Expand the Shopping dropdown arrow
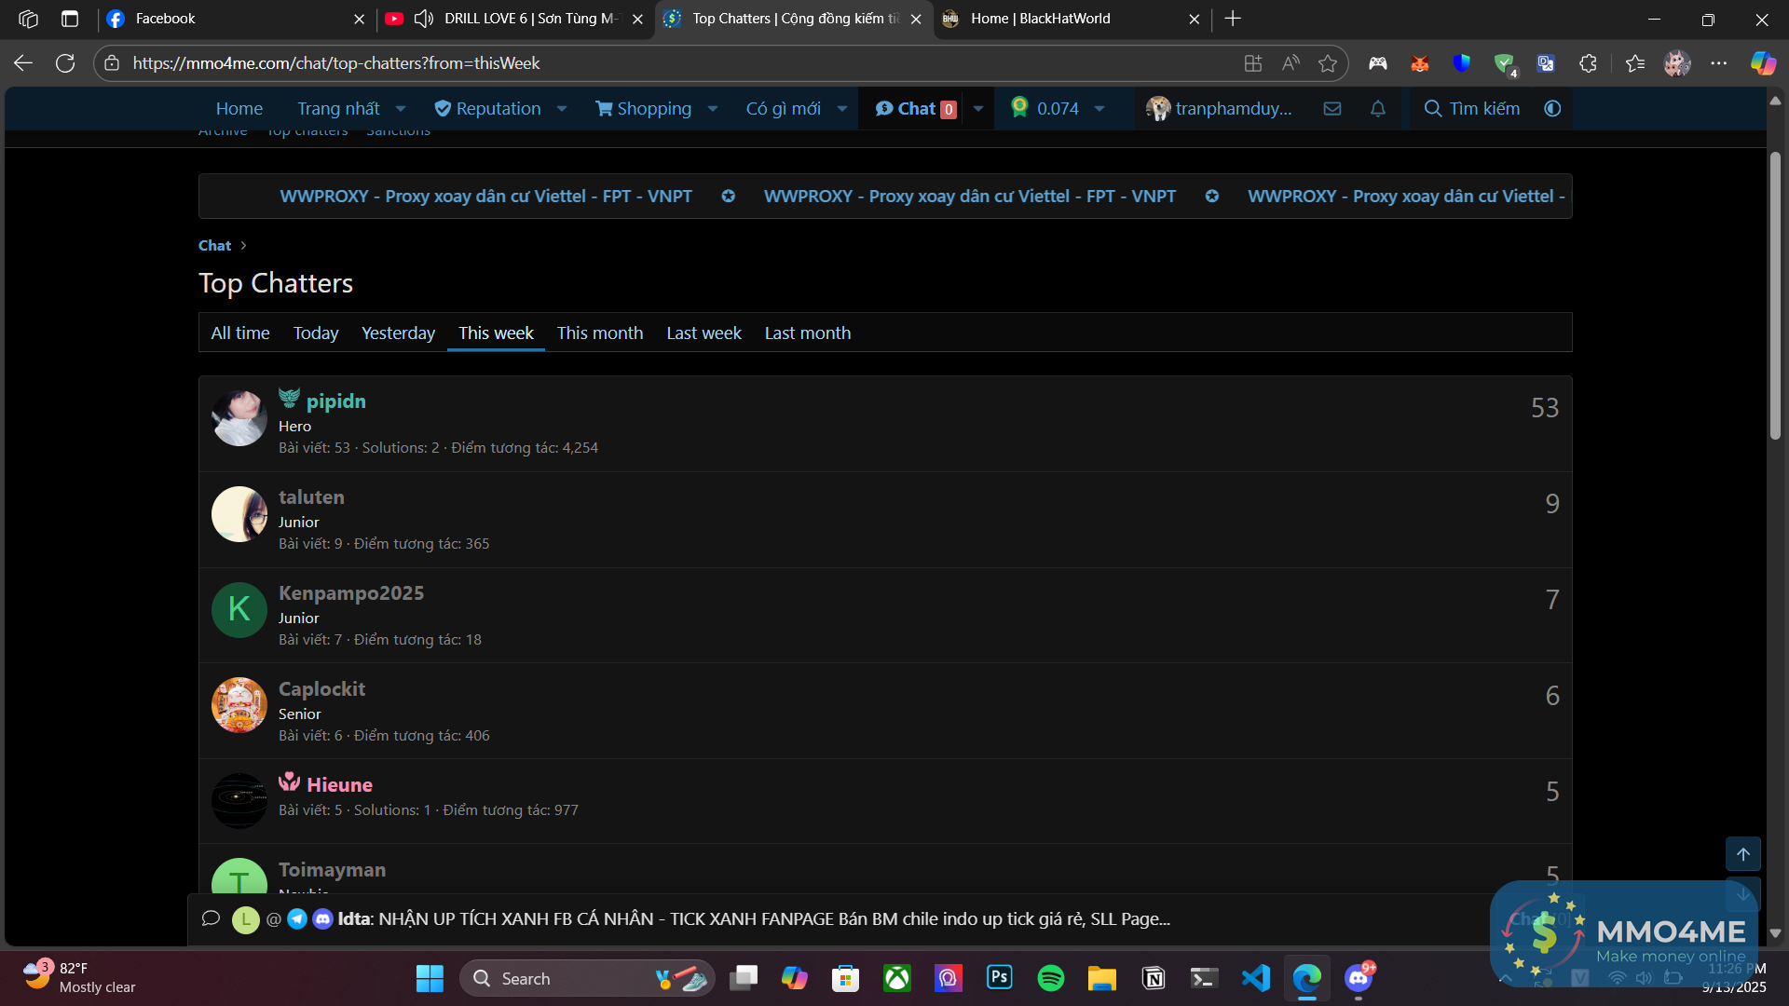The height and width of the screenshot is (1006, 1789). click(713, 109)
